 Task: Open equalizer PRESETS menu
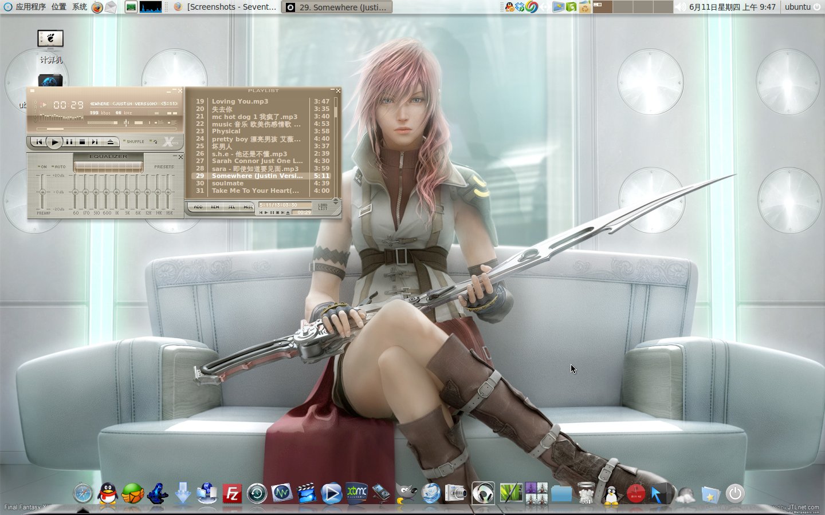(x=164, y=167)
